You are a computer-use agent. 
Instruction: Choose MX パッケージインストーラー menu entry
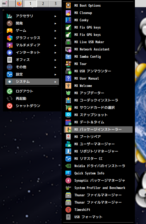coord(98,129)
